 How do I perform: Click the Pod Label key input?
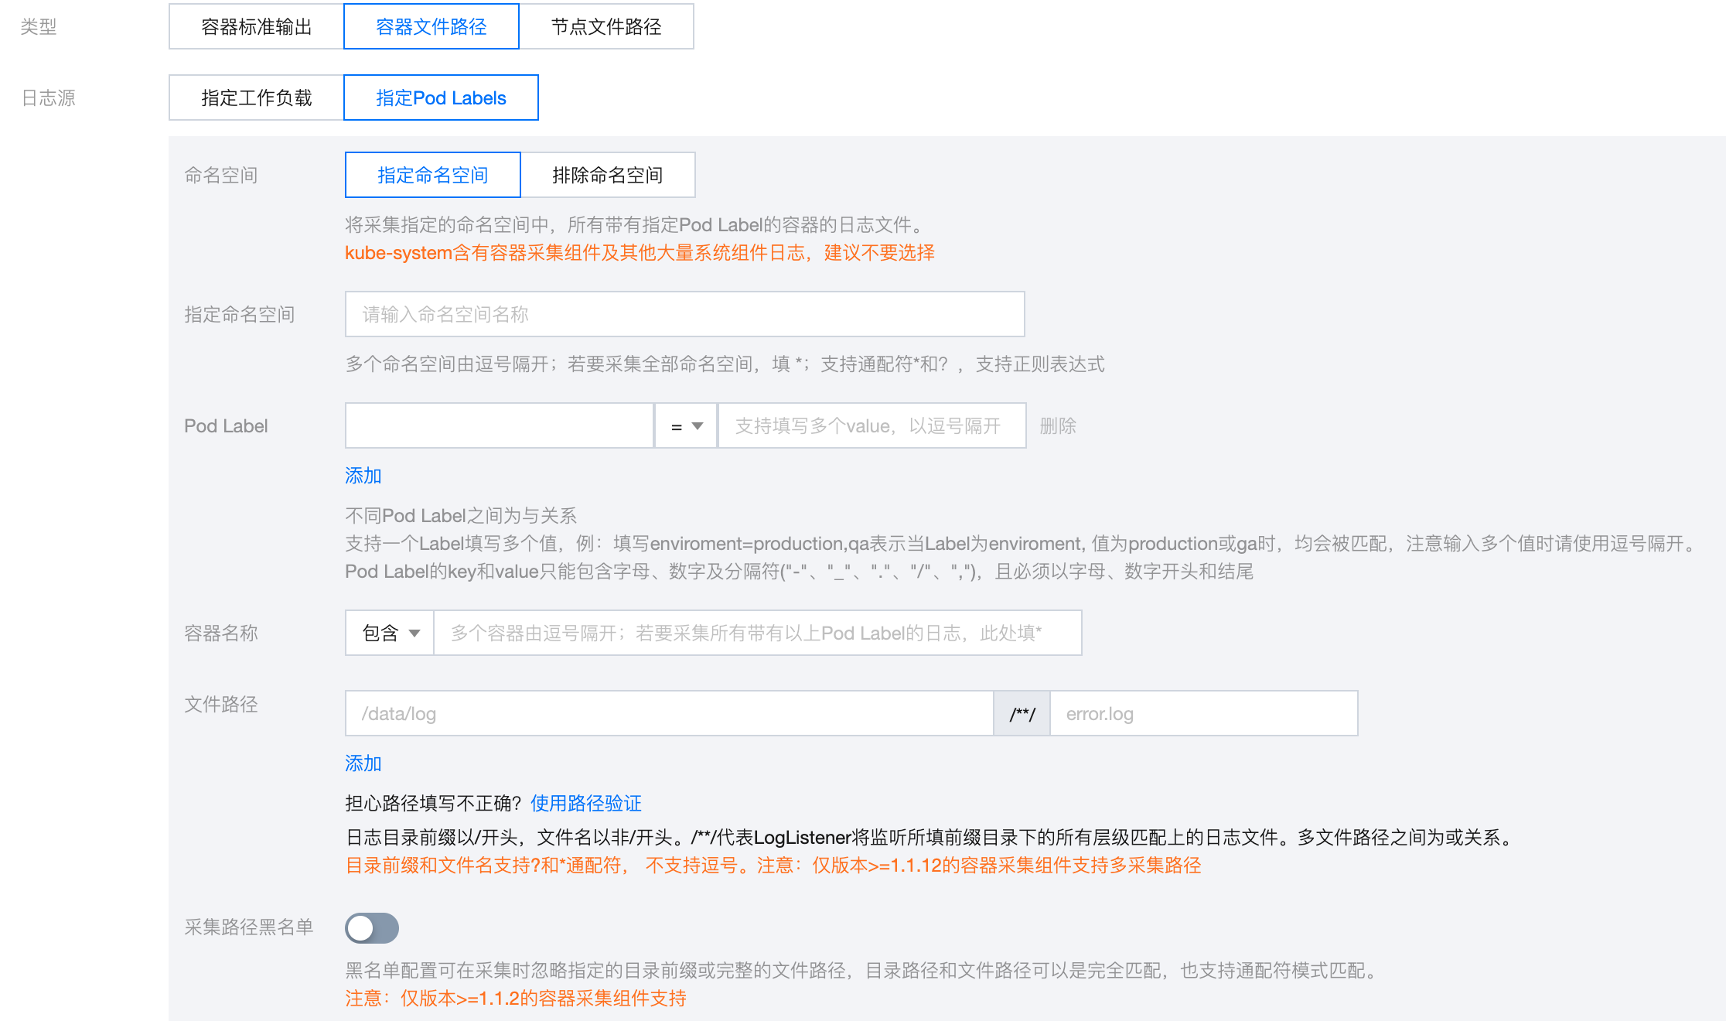[500, 426]
